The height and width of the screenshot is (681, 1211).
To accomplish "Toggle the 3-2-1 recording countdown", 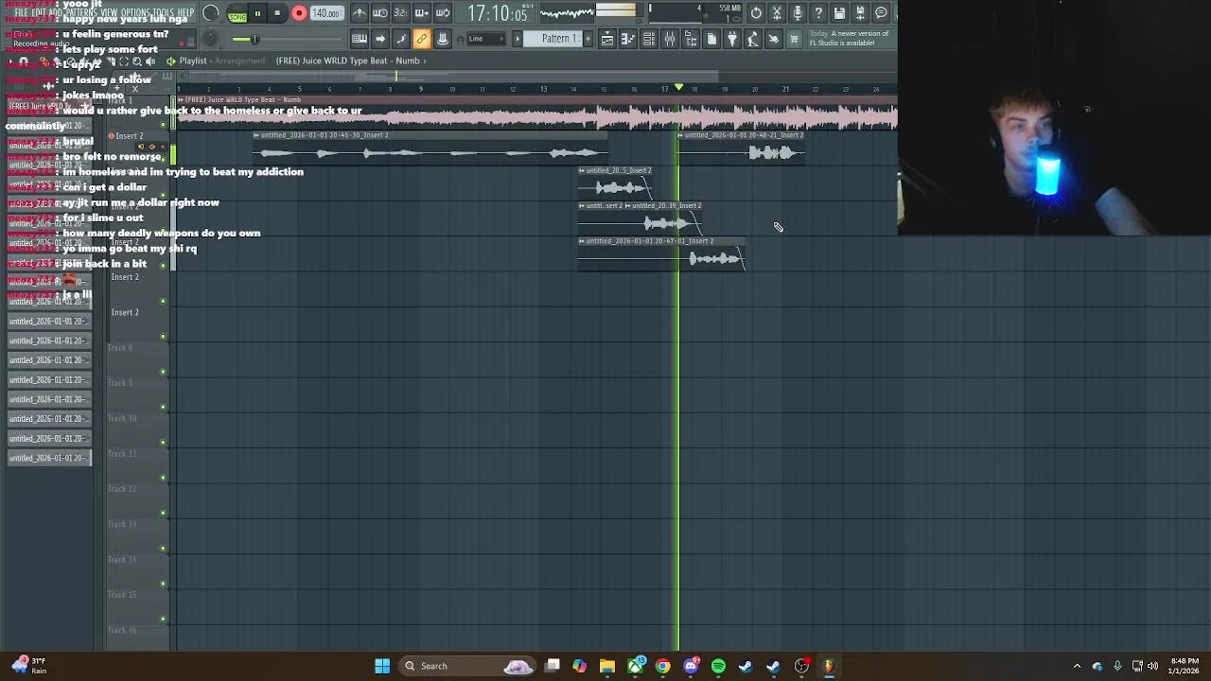I will click(x=400, y=13).
